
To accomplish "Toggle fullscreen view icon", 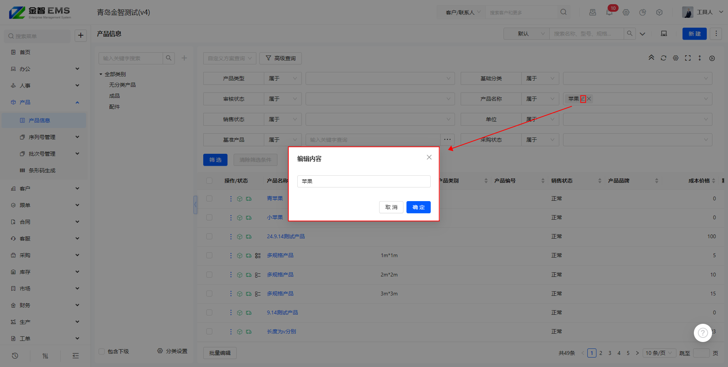I will coord(688,58).
